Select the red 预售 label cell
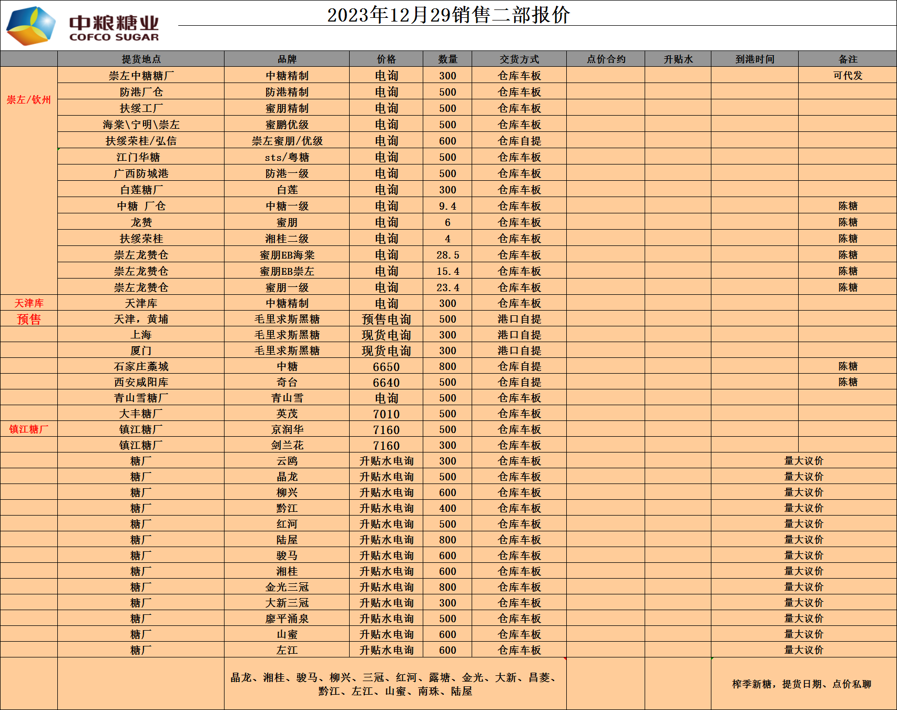Viewport: 897px width, 710px height. [29, 319]
